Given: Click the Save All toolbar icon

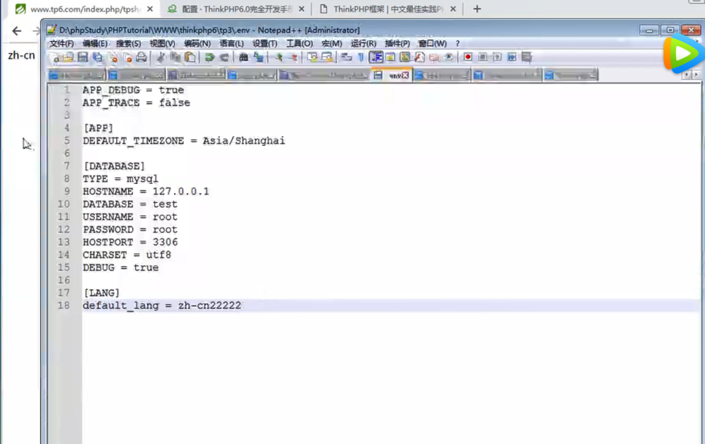Looking at the screenshot, I should pyautogui.click(x=98, y=57).
